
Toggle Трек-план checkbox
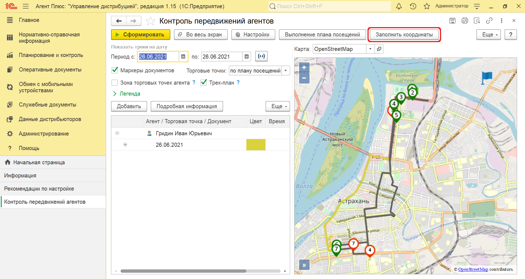[203, 82]
